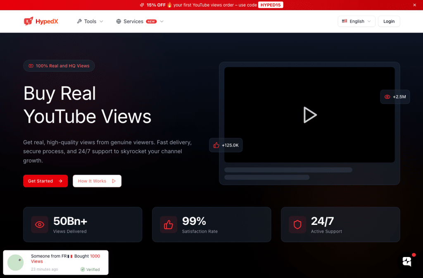Click the 99% text

tap(194, 221)
